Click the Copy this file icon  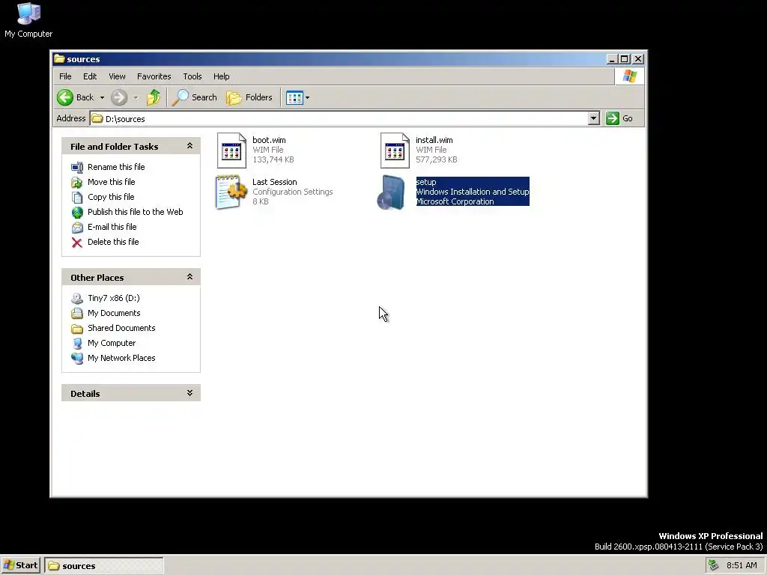pos(77,197)
